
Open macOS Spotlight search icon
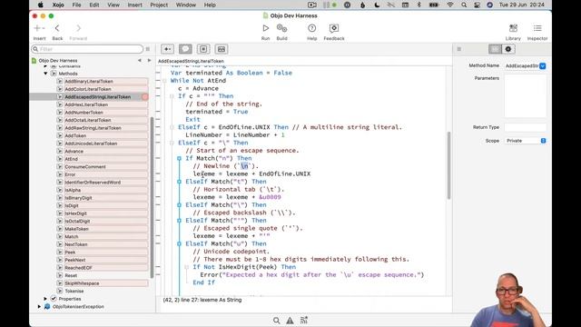coord(464,5)
